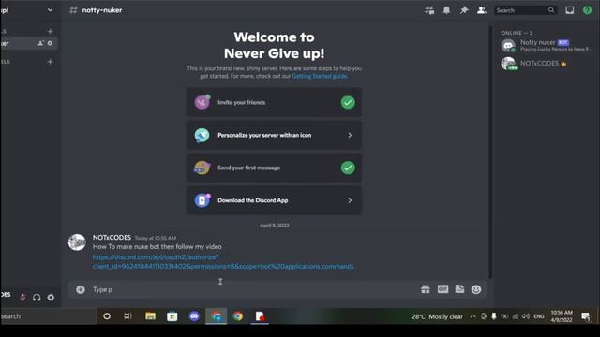
Task: Open the discord oauth2 authorize link
Action: click(x=223, y=262)
